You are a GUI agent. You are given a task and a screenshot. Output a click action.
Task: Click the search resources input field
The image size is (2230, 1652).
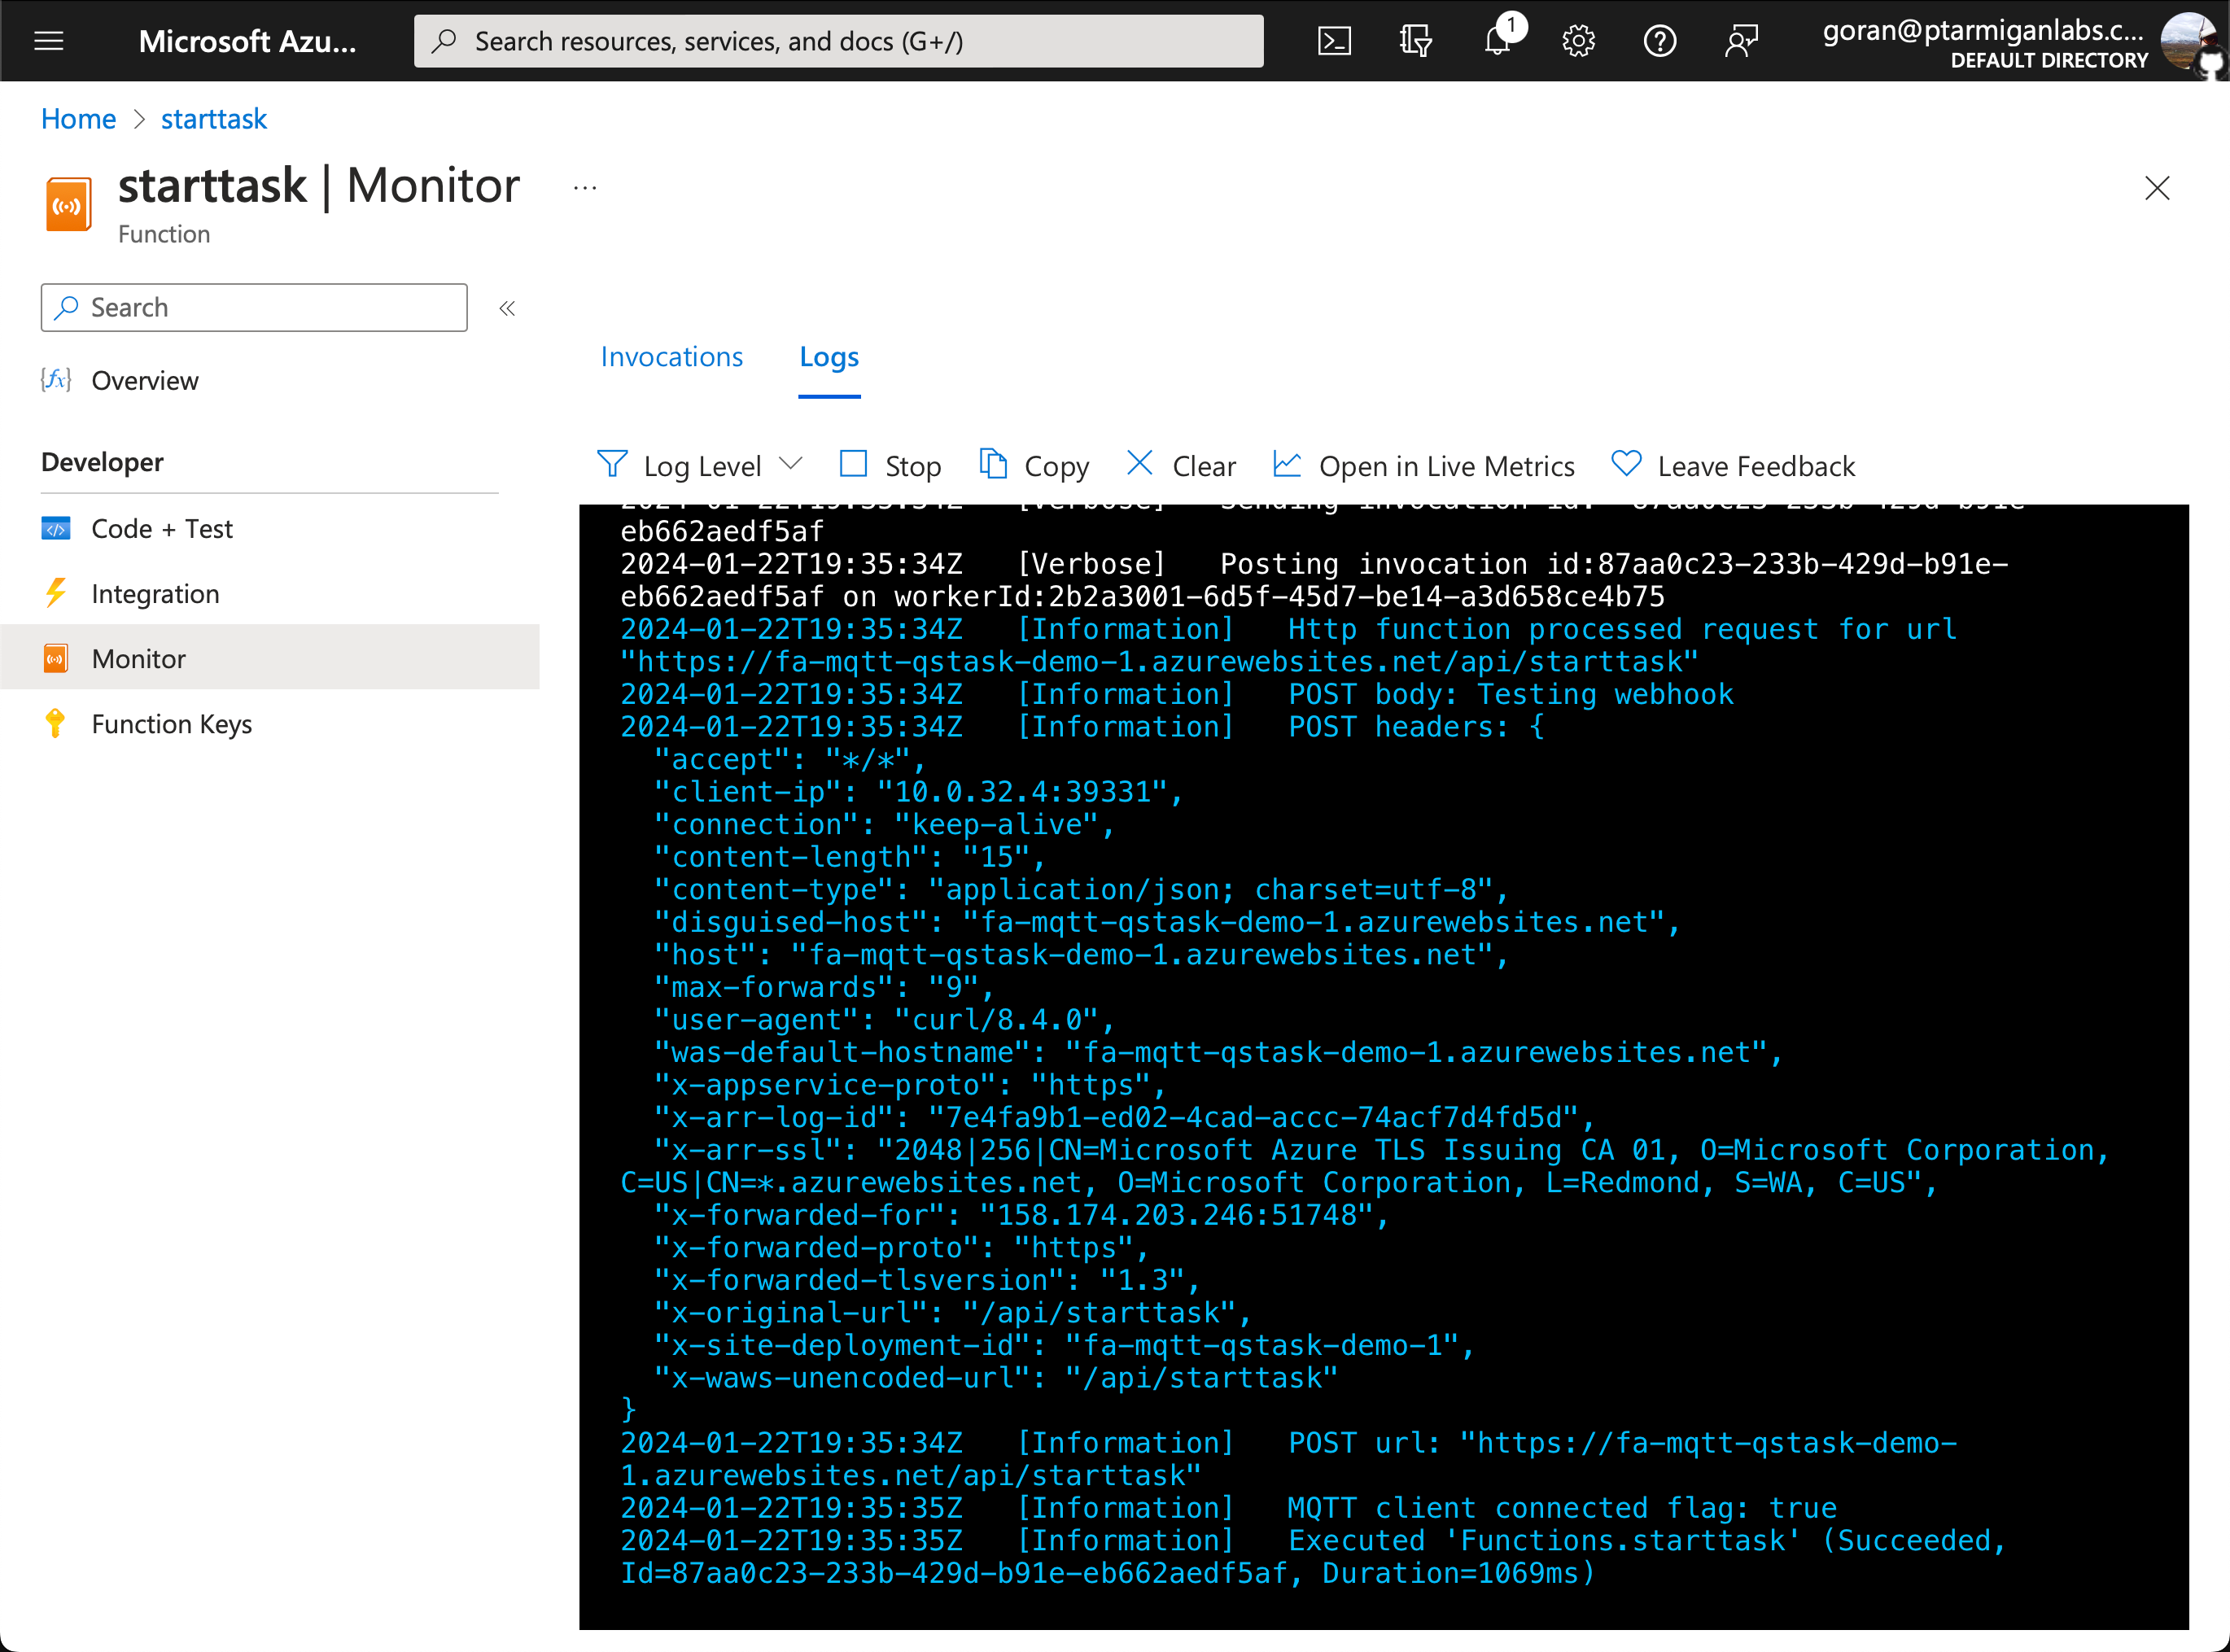pos(838,38)
